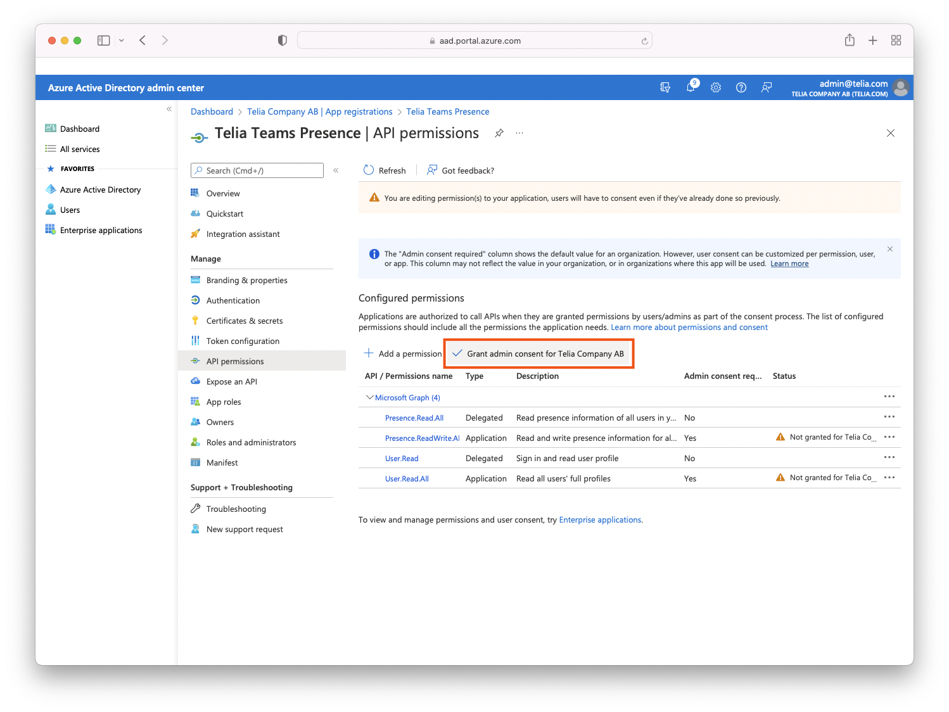Open the User.Read.All permission link

click(407, 479)
